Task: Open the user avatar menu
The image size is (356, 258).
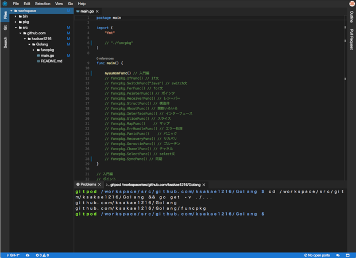Action: coord(352,3)
